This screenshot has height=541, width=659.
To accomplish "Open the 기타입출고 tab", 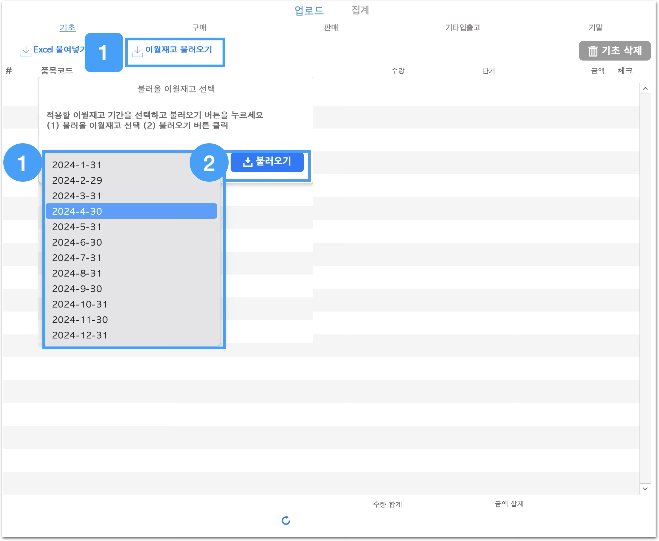I will pos(463,28).
